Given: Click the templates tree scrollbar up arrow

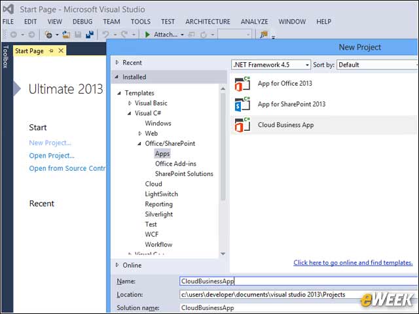Looking at the screenshot, I should pos(223,89).
